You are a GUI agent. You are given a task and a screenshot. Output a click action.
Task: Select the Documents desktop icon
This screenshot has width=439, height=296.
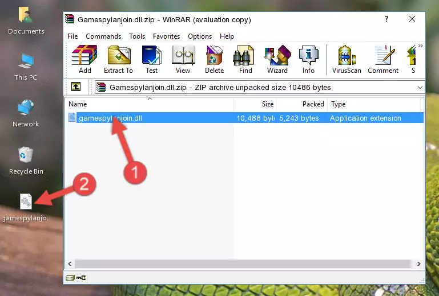coord(26,21)
